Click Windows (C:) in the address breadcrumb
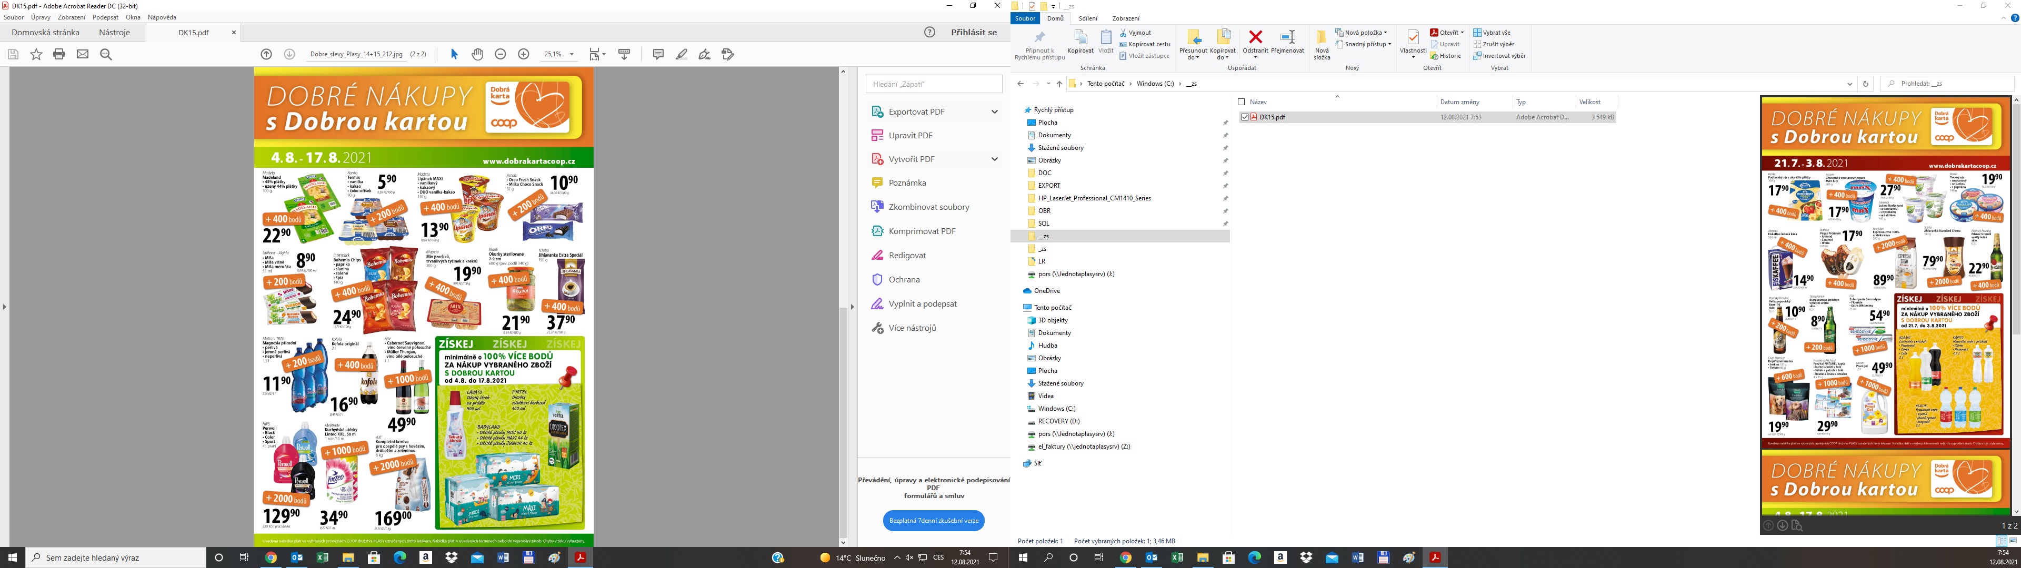 [1155, 83]
